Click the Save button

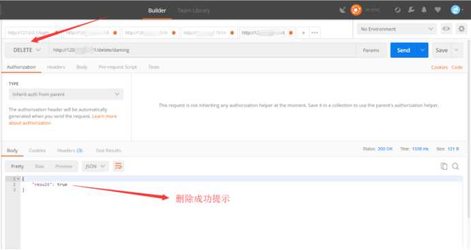[442, 50]
